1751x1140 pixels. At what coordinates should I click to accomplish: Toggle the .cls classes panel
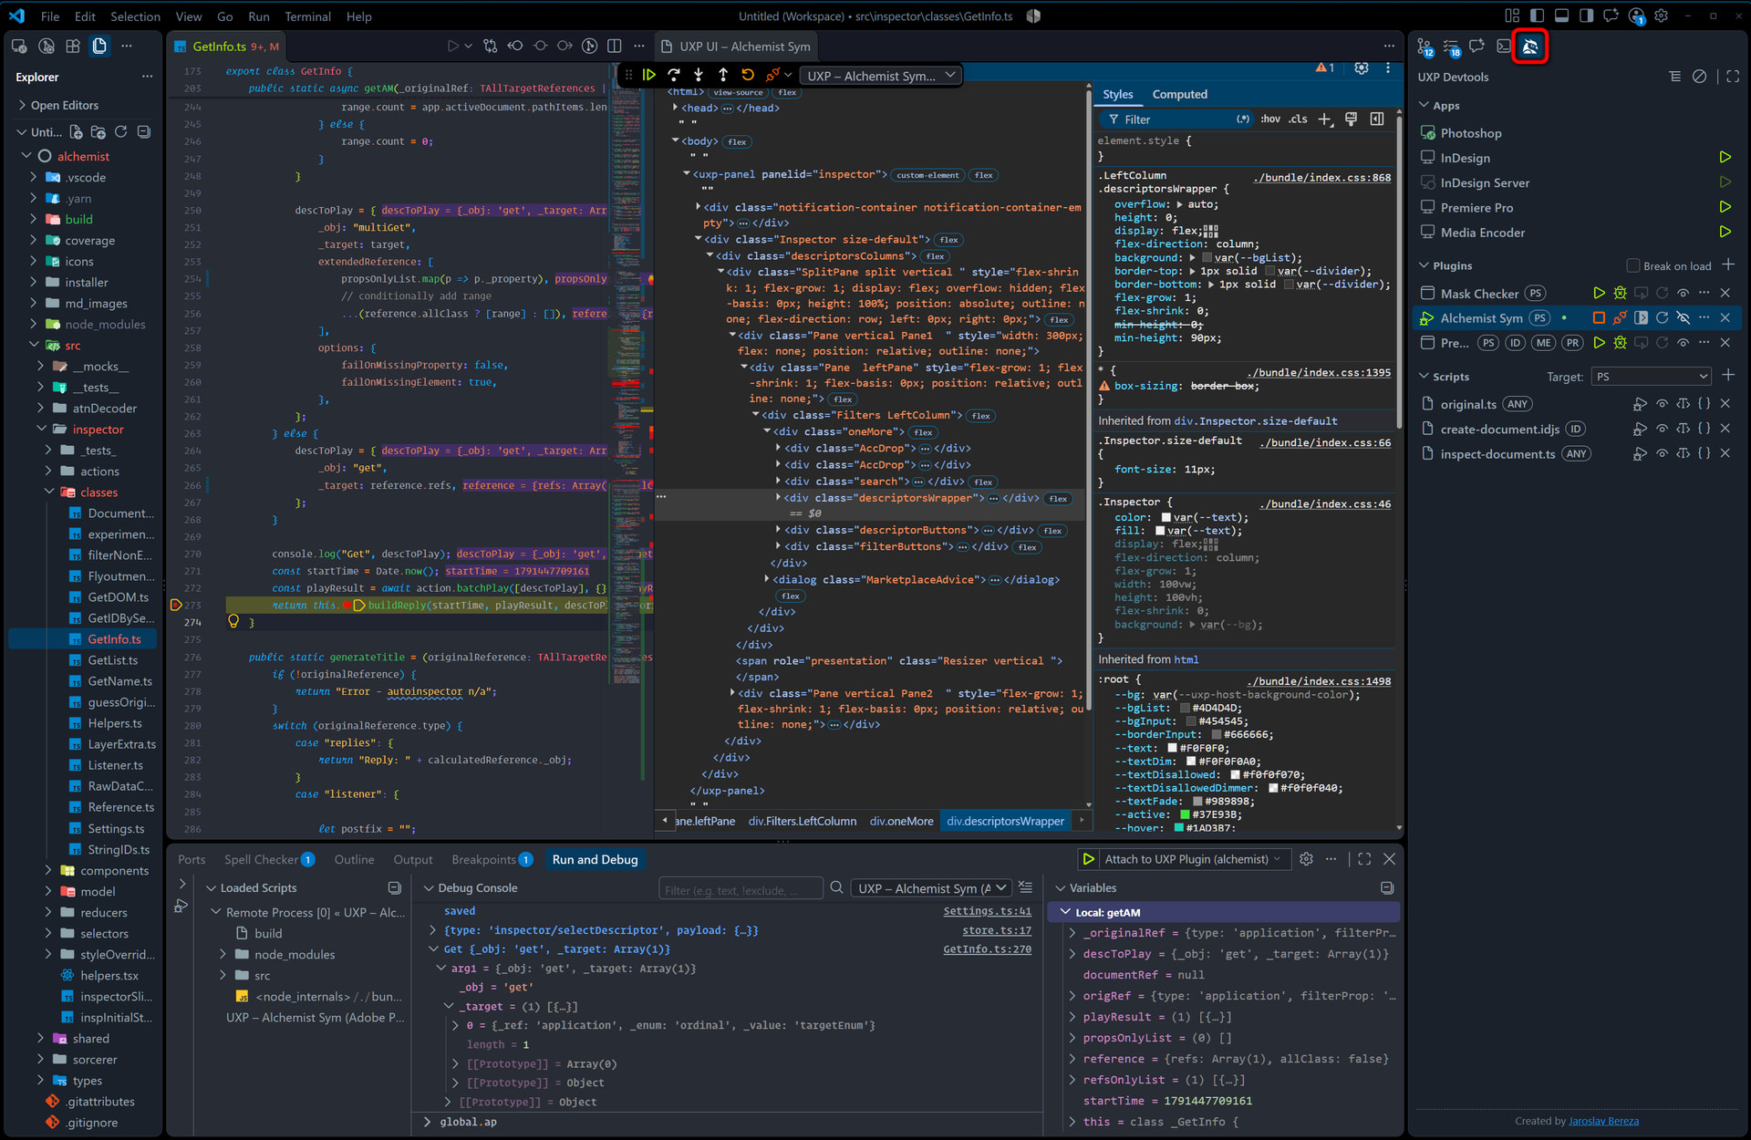click(x=1298, y=119)
